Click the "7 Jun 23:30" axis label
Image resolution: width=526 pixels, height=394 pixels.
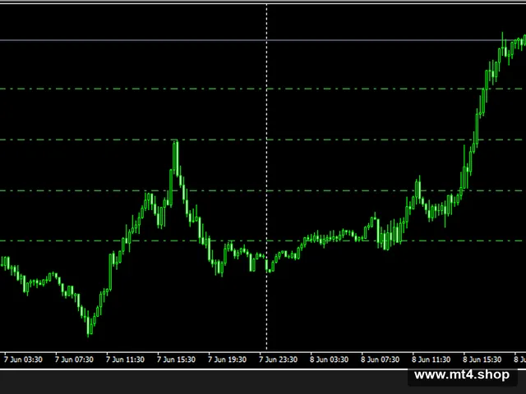278,360
